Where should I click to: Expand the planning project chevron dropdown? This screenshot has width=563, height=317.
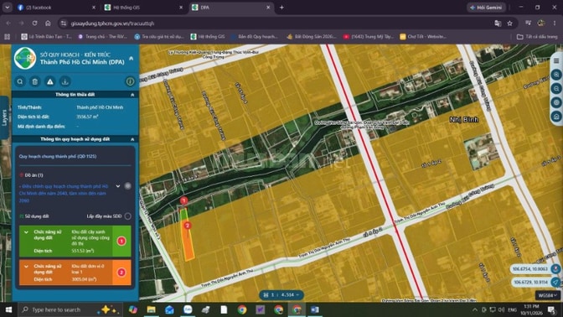(x=118, y=186)
